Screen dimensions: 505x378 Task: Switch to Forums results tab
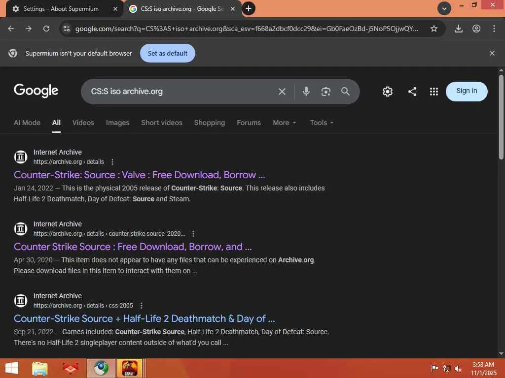[249, 123]
